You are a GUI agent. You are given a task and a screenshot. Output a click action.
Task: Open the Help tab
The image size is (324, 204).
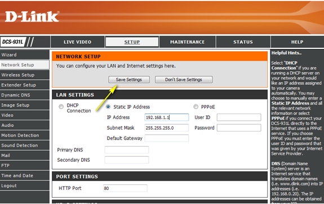(x=298, y=42)
